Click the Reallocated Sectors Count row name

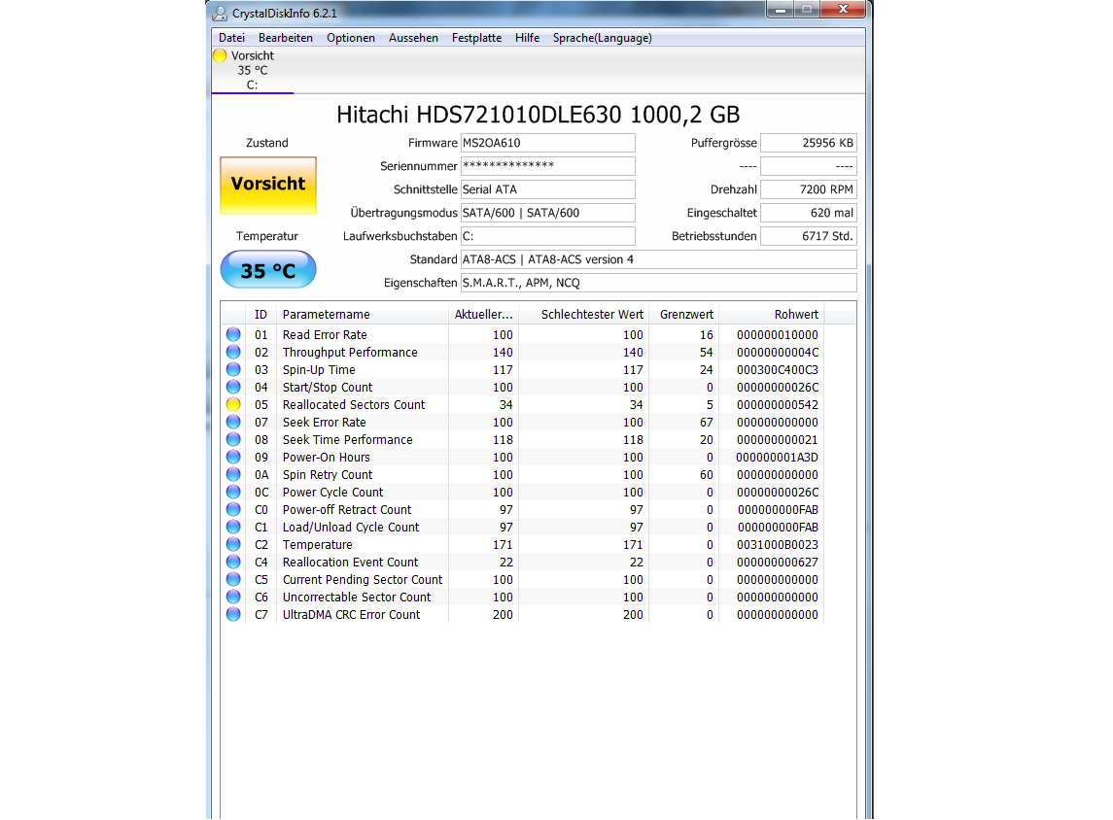[354, 405]
